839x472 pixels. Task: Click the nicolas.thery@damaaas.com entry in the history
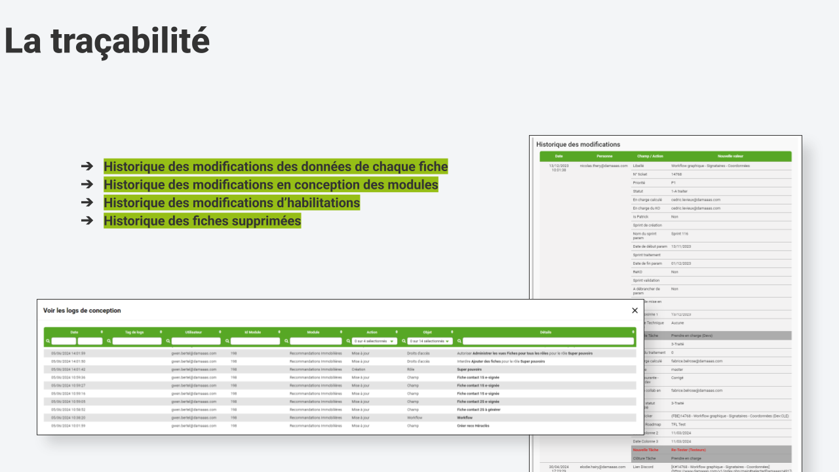click(604, 166)
